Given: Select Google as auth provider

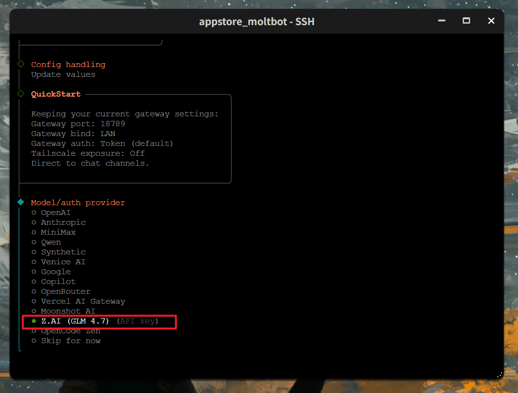Looking at the screenshot, I should (x=51, y=272).
